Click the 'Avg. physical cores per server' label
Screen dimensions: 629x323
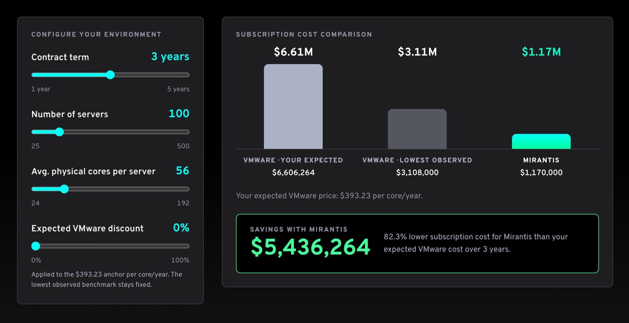point(93,171)
